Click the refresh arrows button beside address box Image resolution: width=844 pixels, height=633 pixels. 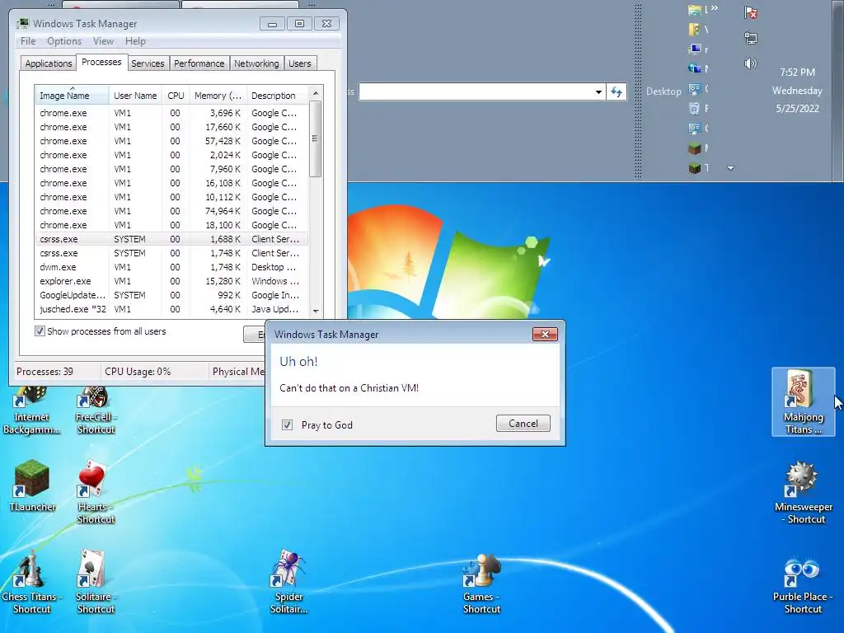[x=617, y=92]
